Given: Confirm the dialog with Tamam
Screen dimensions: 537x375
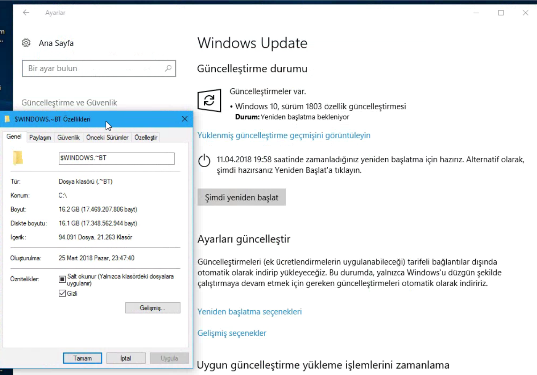Looking at the screenshot, I should [x=82, y=358].
